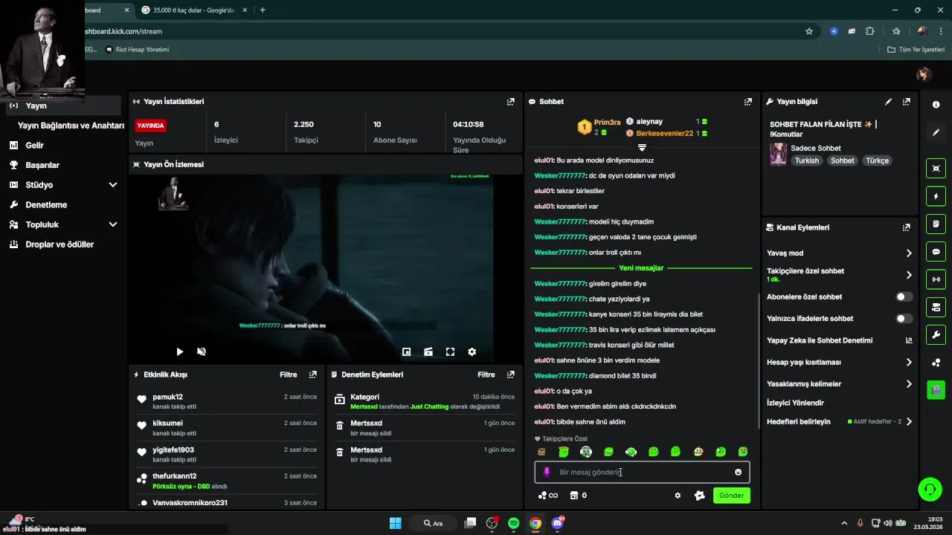The height and width of the screenshot is (535, 952).
Task: Open İzleyici Yönlendir action
Action: coord(795,403)
